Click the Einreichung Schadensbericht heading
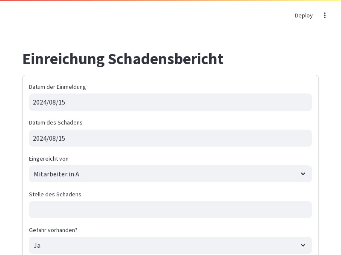The width and height of the screenshot is (341, 255). [x=123, y=59]
